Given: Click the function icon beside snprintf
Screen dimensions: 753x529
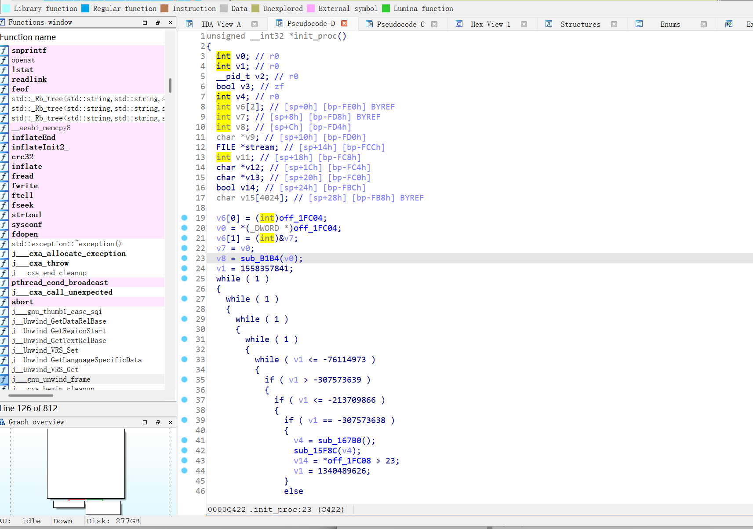Looking at the screenshot, I should tap(4, 51).
